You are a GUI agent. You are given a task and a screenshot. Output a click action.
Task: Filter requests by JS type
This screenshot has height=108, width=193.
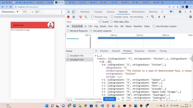[85, 26]
